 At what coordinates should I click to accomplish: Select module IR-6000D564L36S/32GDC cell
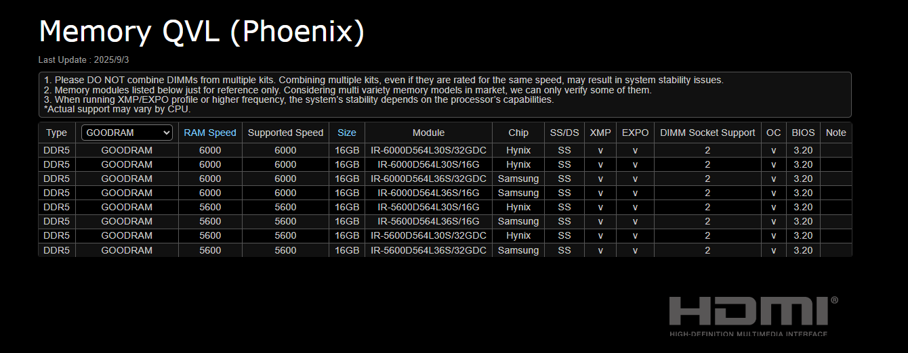428,179
